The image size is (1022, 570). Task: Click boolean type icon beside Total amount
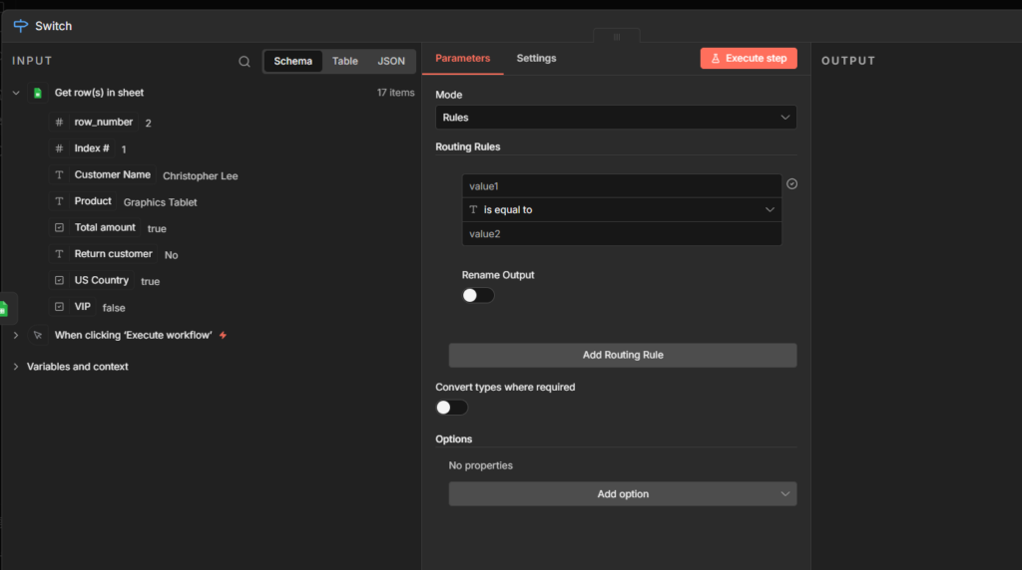59,227
